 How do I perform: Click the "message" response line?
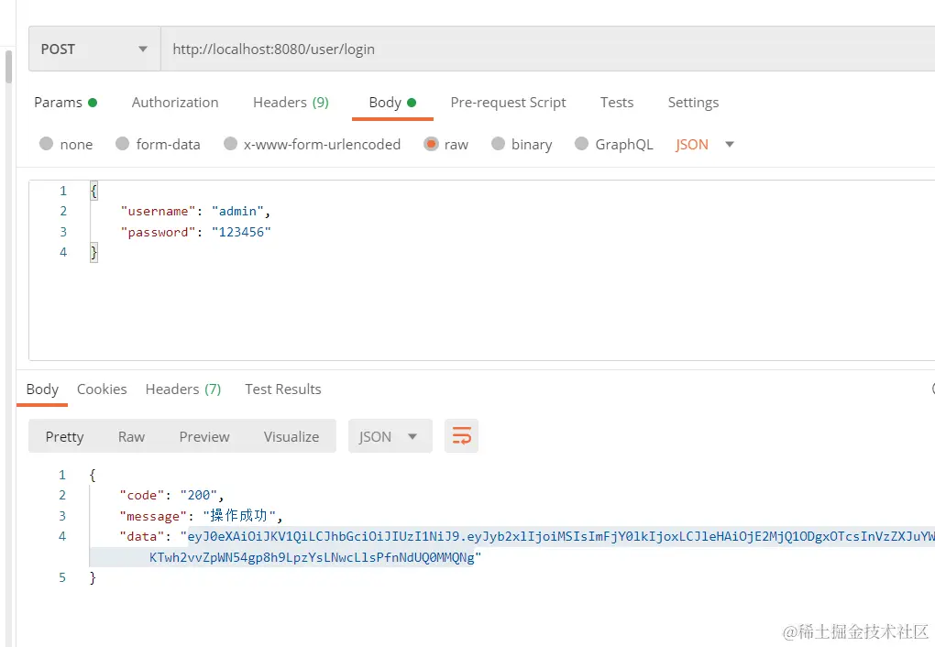[x=201, y=516]
